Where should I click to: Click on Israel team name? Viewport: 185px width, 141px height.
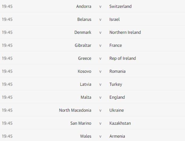point(115,19)
